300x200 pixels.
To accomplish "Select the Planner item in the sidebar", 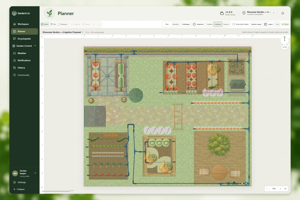I will 24,31.
